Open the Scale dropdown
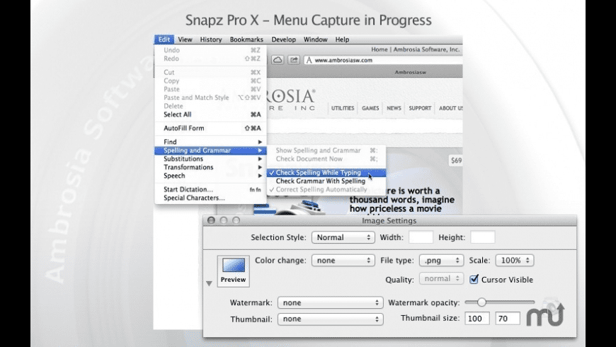The image size is (616, 347). 515,260
